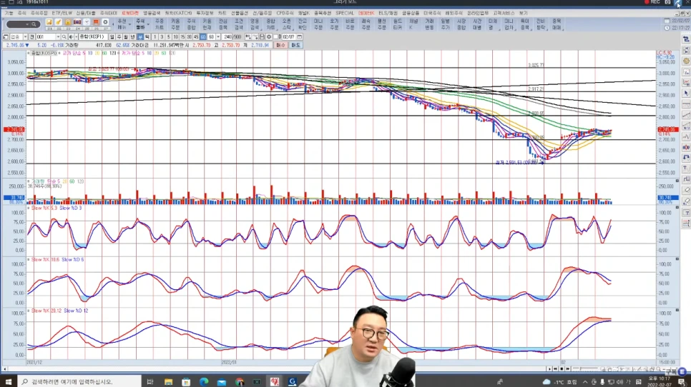Click the stock code field showing 001
691x387 pixels.
(x=45, y=37)
